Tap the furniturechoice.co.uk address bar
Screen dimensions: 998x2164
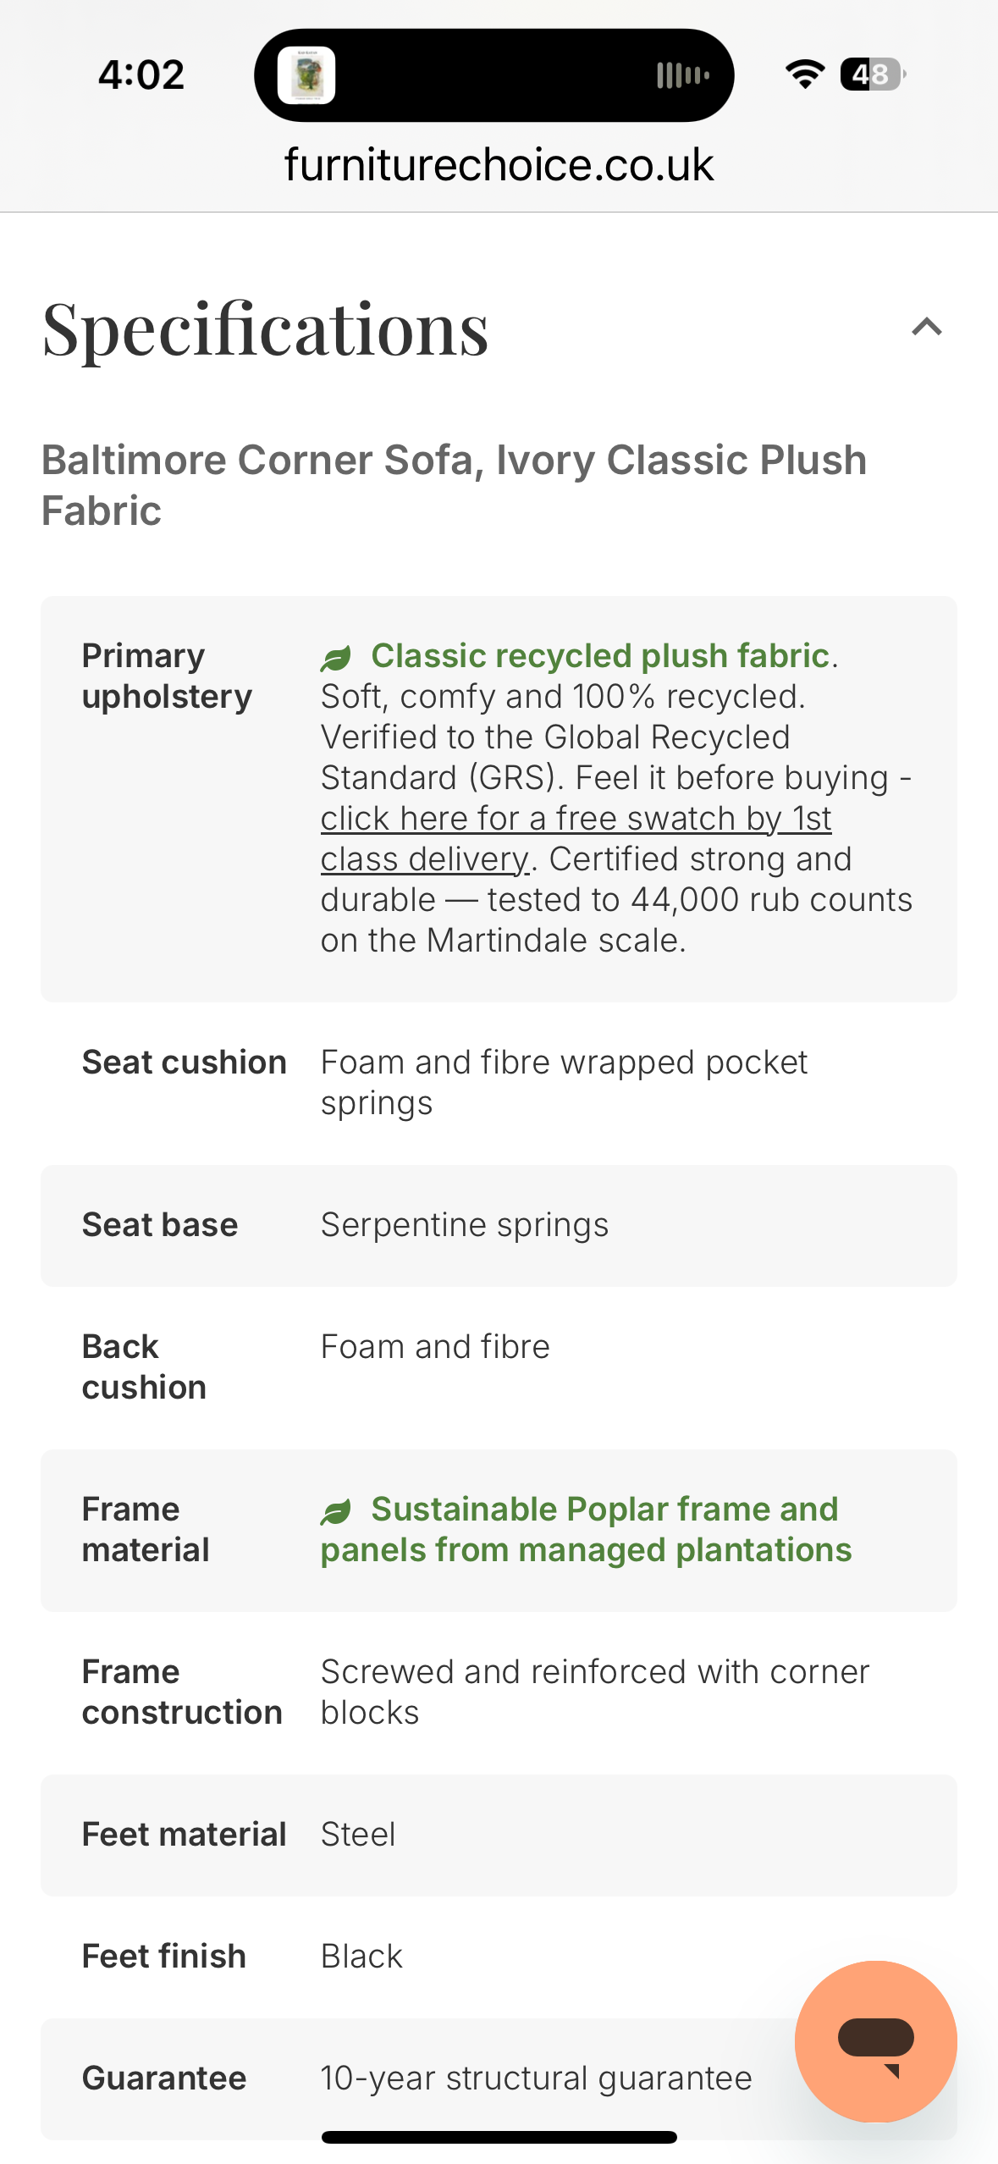click(x=499, y=164)
